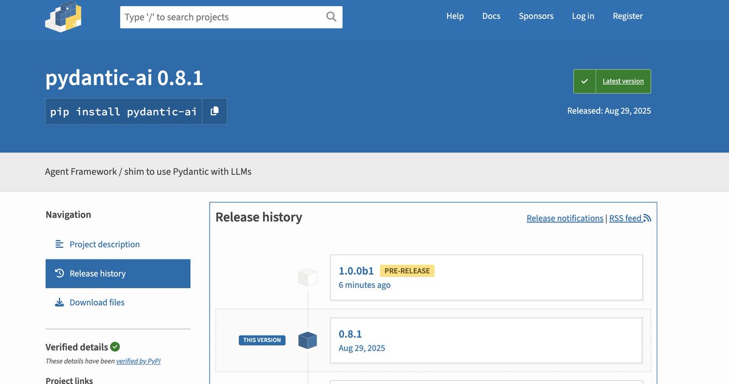Screen dimensions: 729x384
Task: Click Agent Framework summary text
Action: [148, 171]
